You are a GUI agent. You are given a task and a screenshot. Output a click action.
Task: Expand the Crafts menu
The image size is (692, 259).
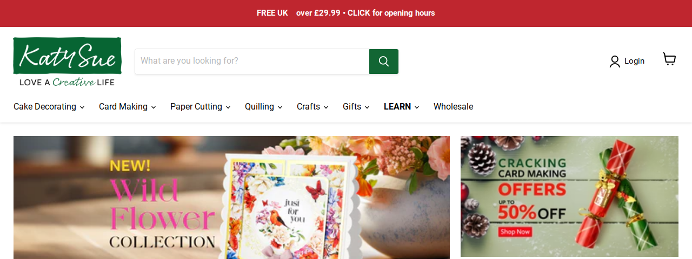pos(312,107)
